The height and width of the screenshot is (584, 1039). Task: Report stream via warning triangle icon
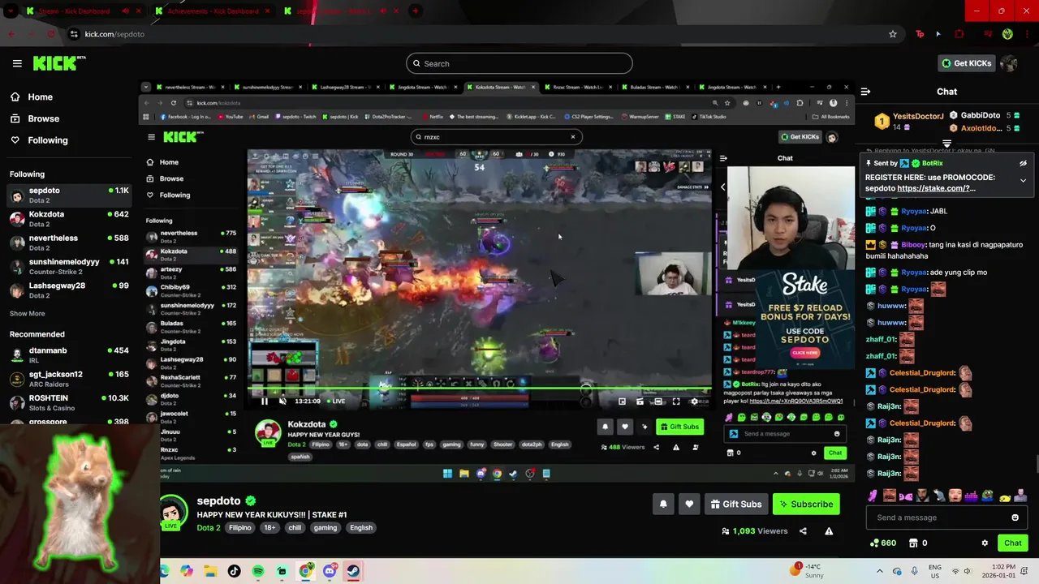tap(829, 531)
